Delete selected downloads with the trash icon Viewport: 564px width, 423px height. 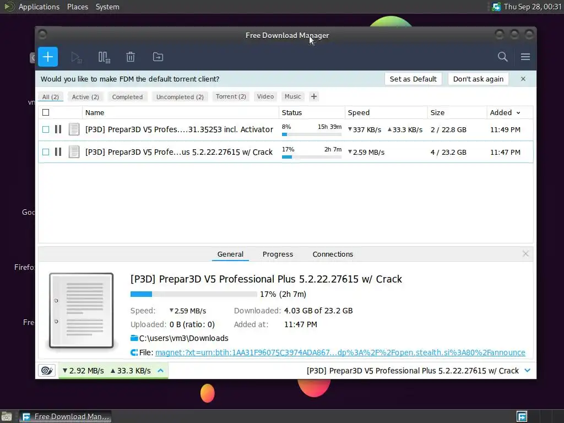(x=131, y=57)
